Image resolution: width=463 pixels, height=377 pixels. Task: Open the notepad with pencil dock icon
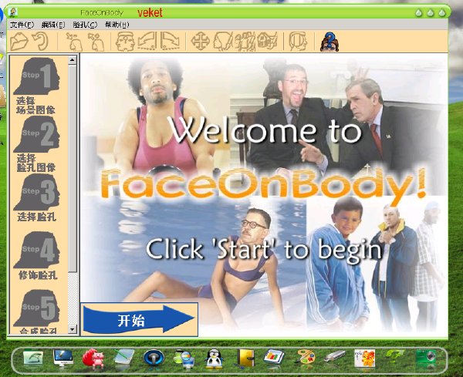click(124, 358)
